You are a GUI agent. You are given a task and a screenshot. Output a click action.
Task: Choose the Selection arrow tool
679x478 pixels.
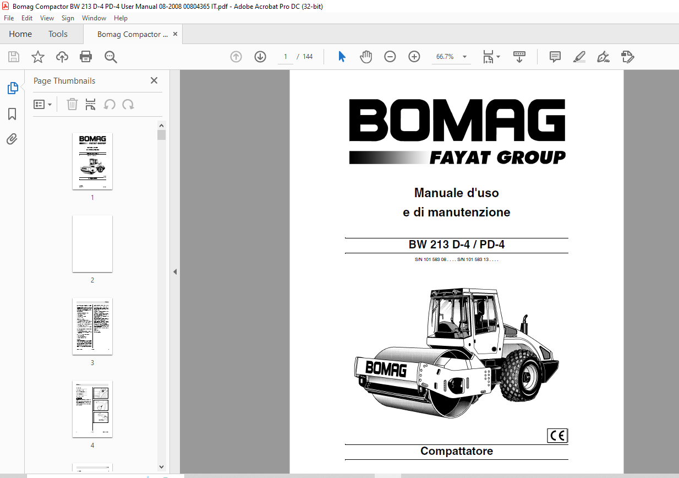[x=342, y=57]
